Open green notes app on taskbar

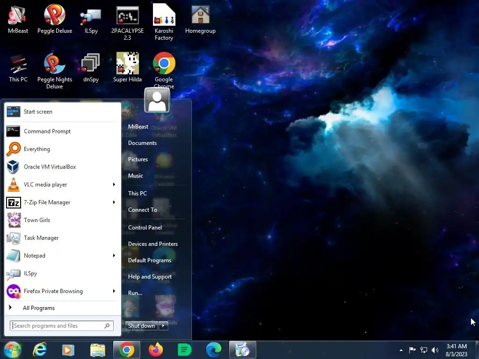coord(184,350)
